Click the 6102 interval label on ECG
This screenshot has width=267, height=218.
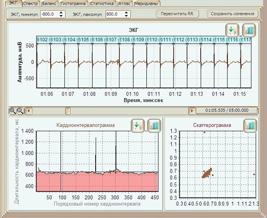[42, 40]
